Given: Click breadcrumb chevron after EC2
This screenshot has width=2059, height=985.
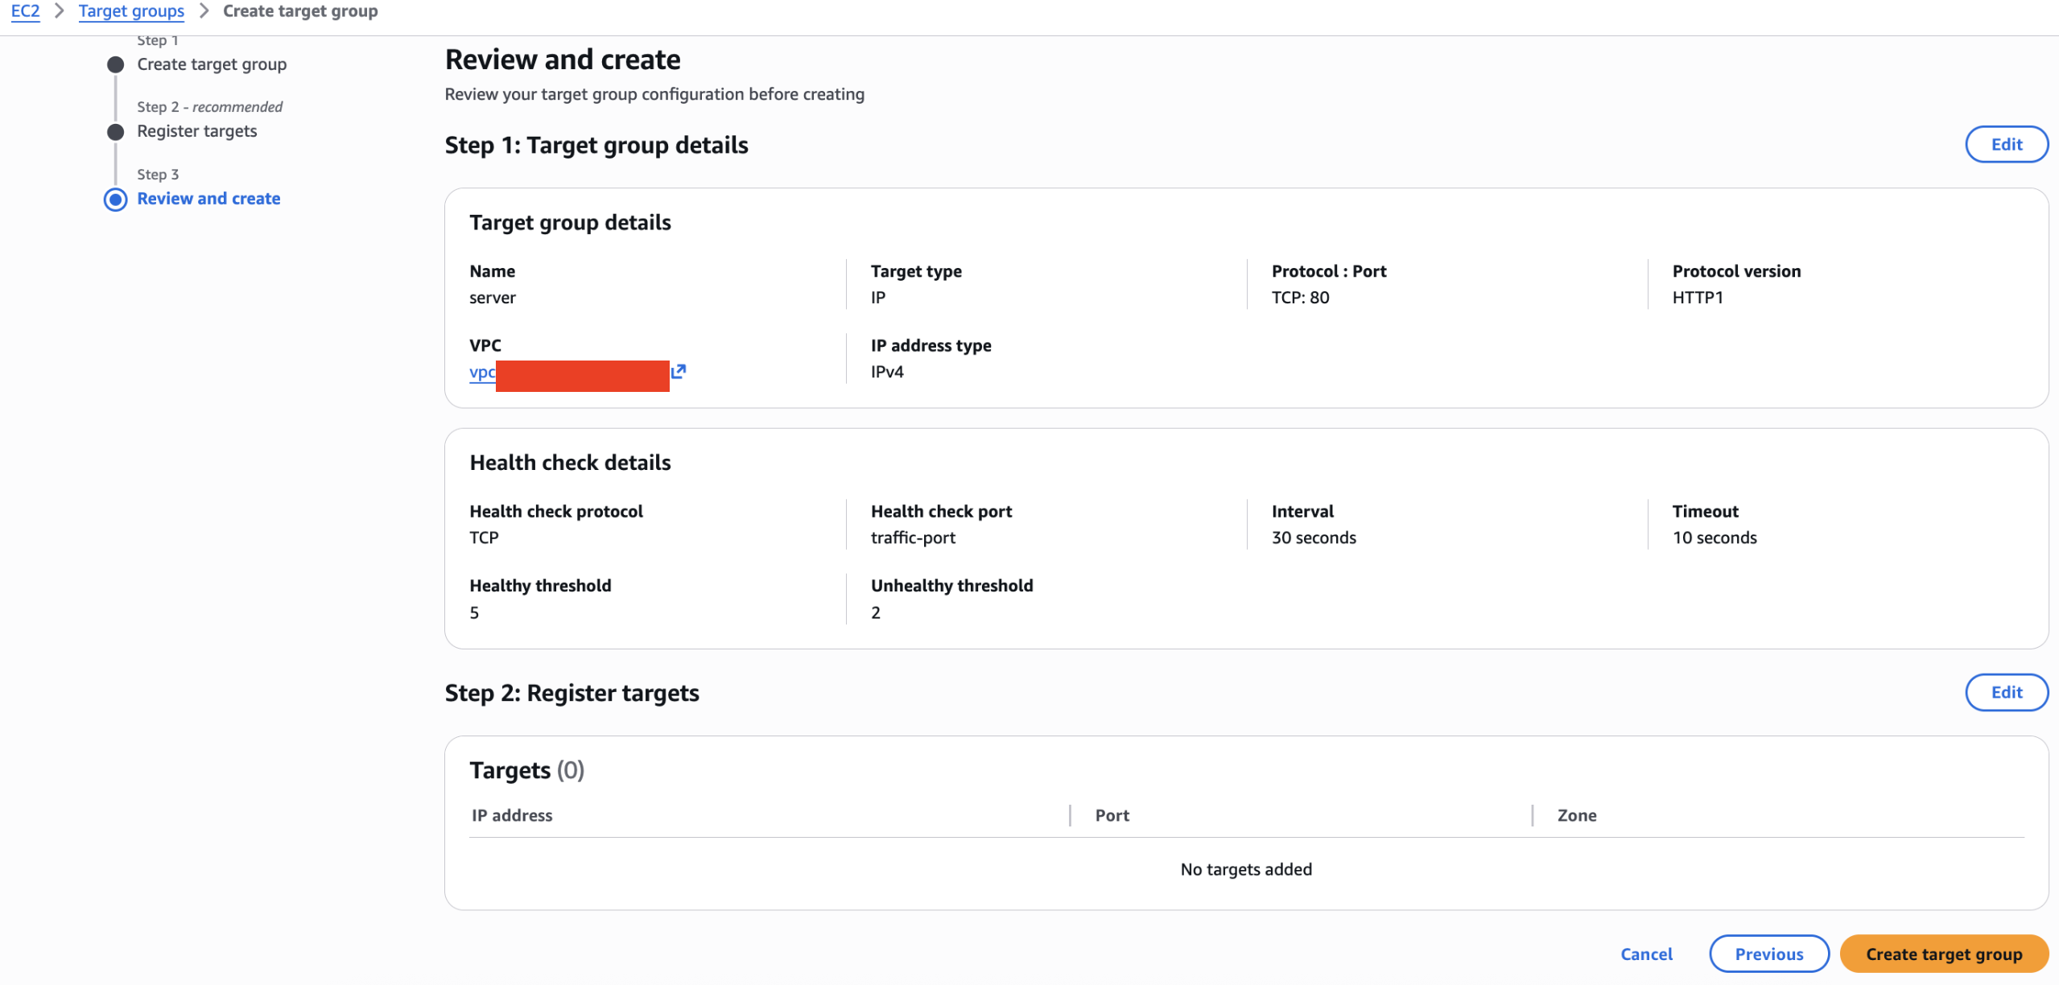Looking at the screenshot, I should click(59, 11).
